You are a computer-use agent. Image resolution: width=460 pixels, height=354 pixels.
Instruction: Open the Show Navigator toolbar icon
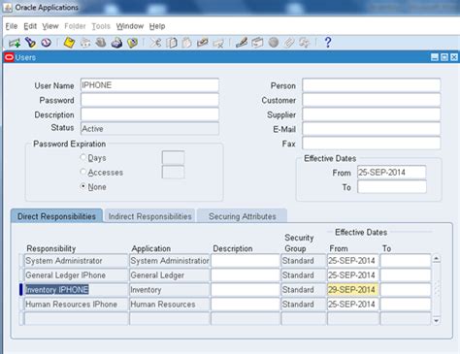47,43
